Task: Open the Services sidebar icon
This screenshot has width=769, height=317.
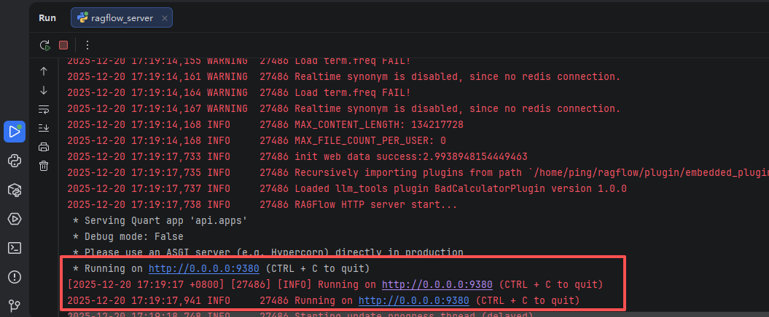Action: tap(15, 219)
